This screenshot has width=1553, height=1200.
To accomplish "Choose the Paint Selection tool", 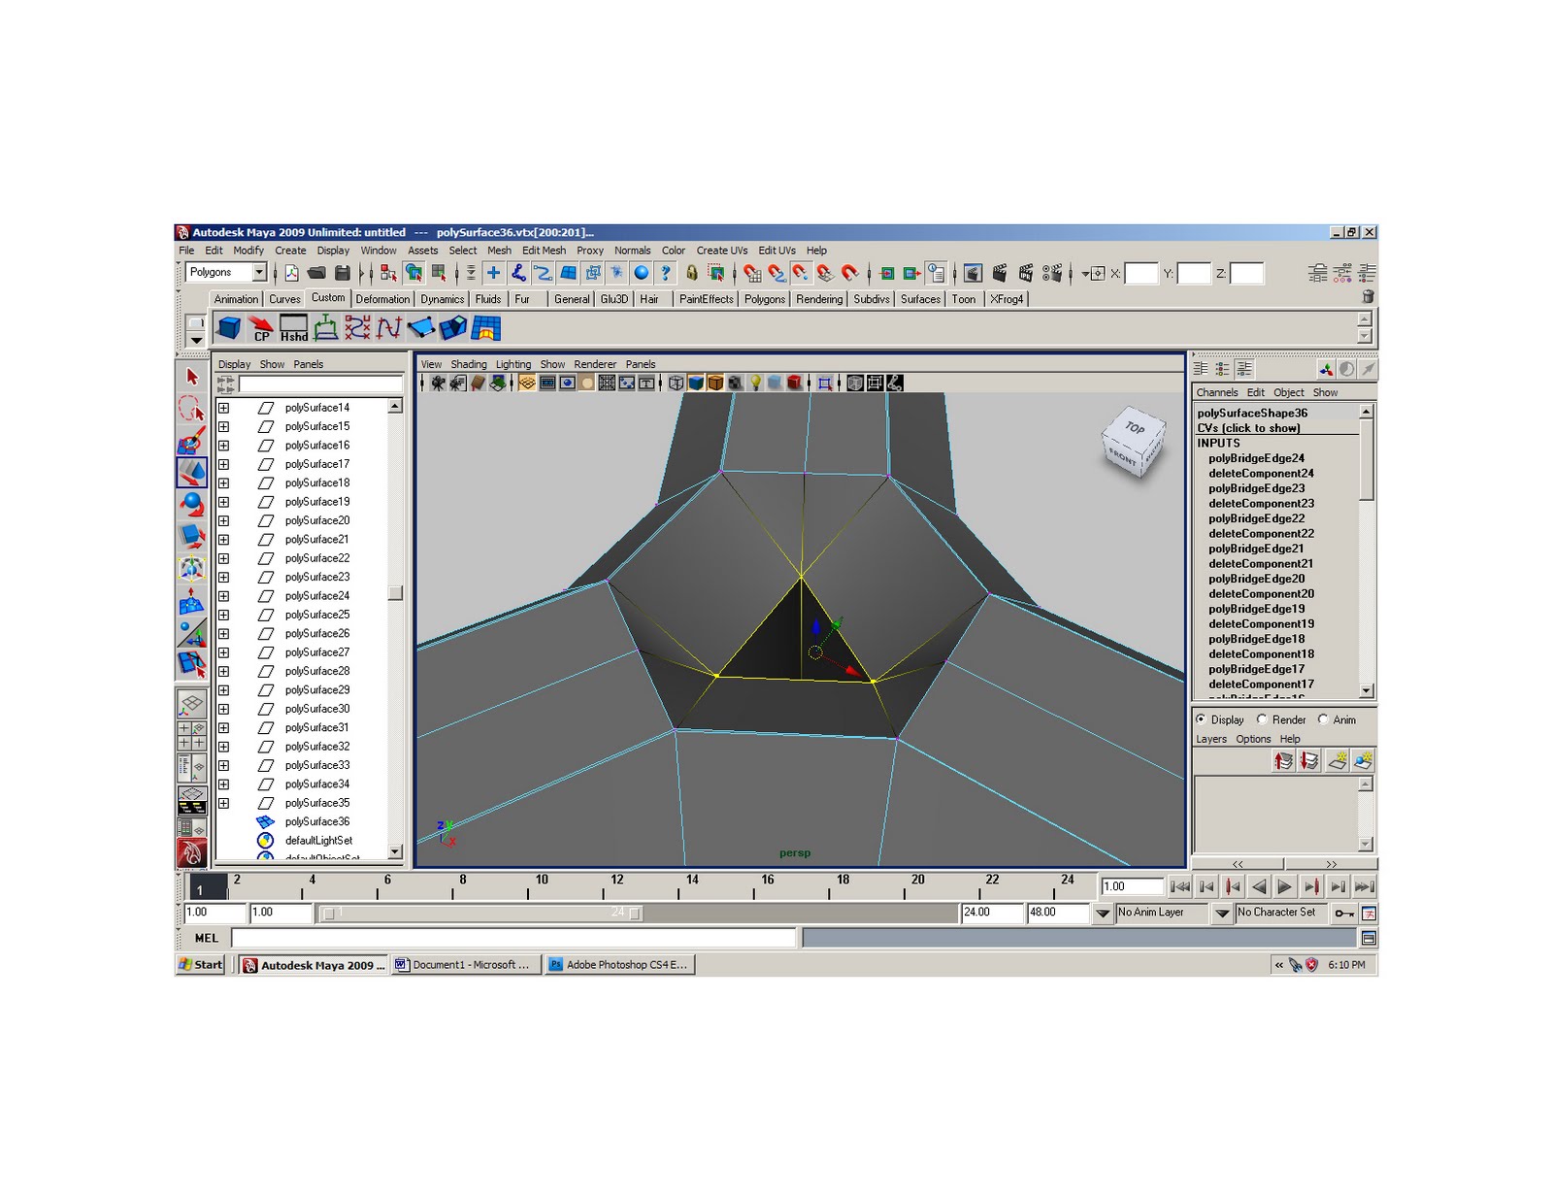I will (x=191, y=441).
